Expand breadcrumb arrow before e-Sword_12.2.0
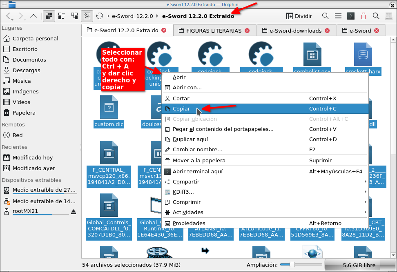397x272 pixels. coord(108,16)
